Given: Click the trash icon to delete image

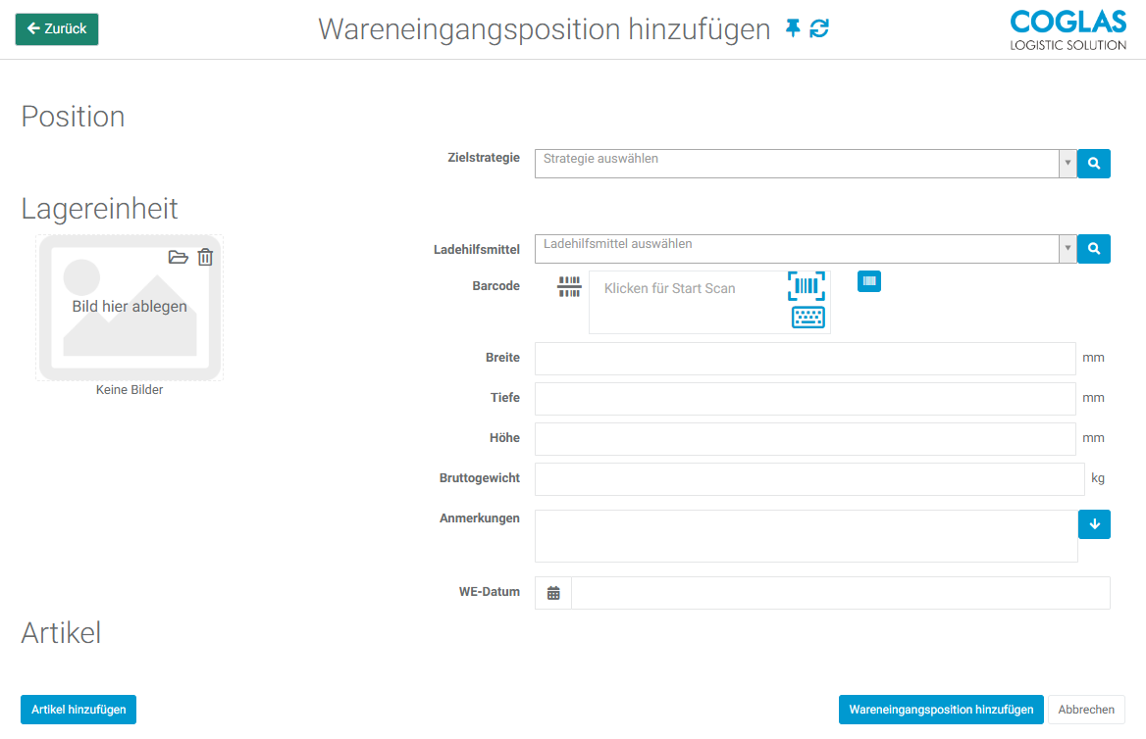Looking at the screenshot, I should [x=205, y=258].
